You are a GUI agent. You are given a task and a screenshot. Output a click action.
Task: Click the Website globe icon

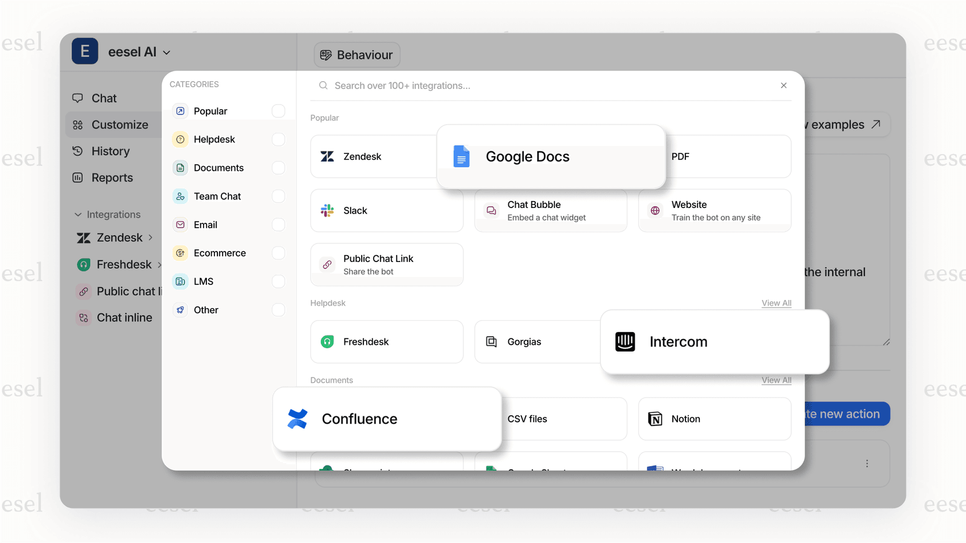point(655,210)
